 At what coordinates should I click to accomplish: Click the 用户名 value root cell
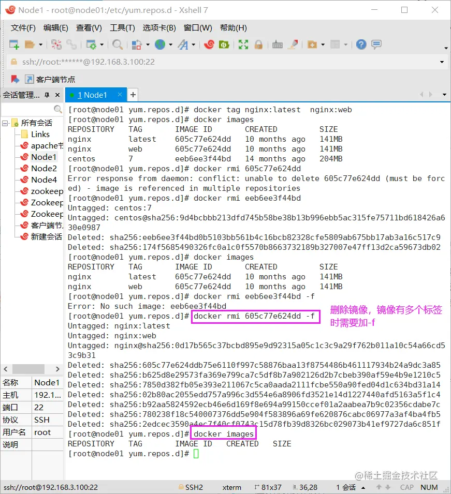(48, 432)
